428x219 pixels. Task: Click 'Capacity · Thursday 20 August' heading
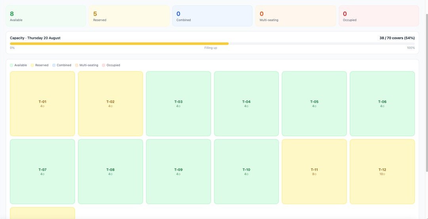coord(35,38)
